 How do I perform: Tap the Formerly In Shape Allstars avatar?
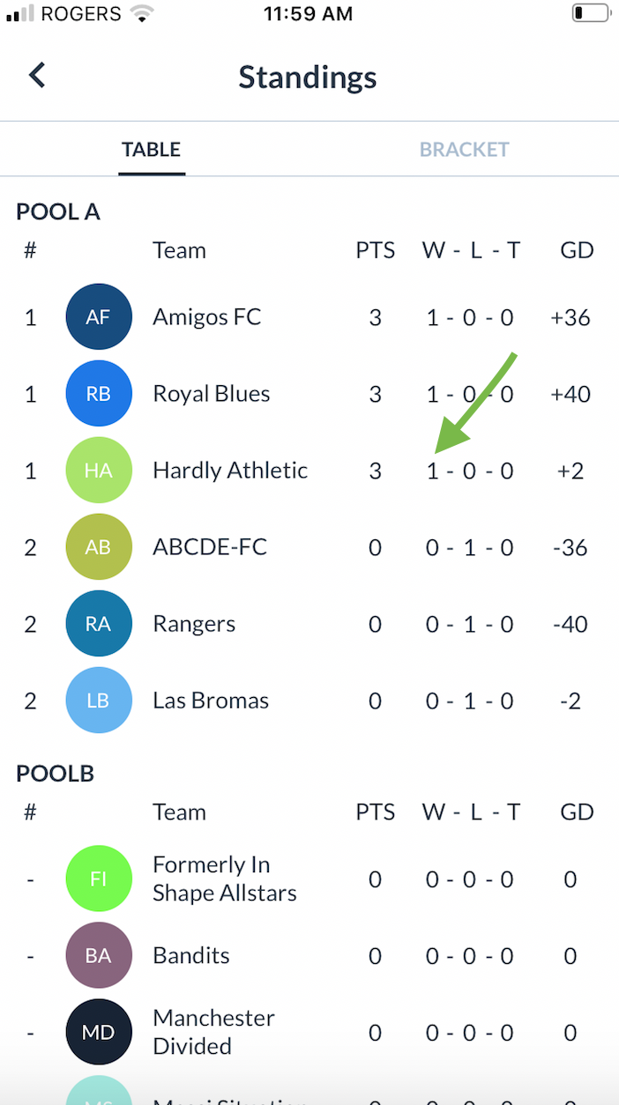[99, 879]
